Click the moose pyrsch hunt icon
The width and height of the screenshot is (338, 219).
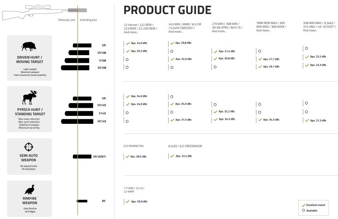[x=29, y=98]
